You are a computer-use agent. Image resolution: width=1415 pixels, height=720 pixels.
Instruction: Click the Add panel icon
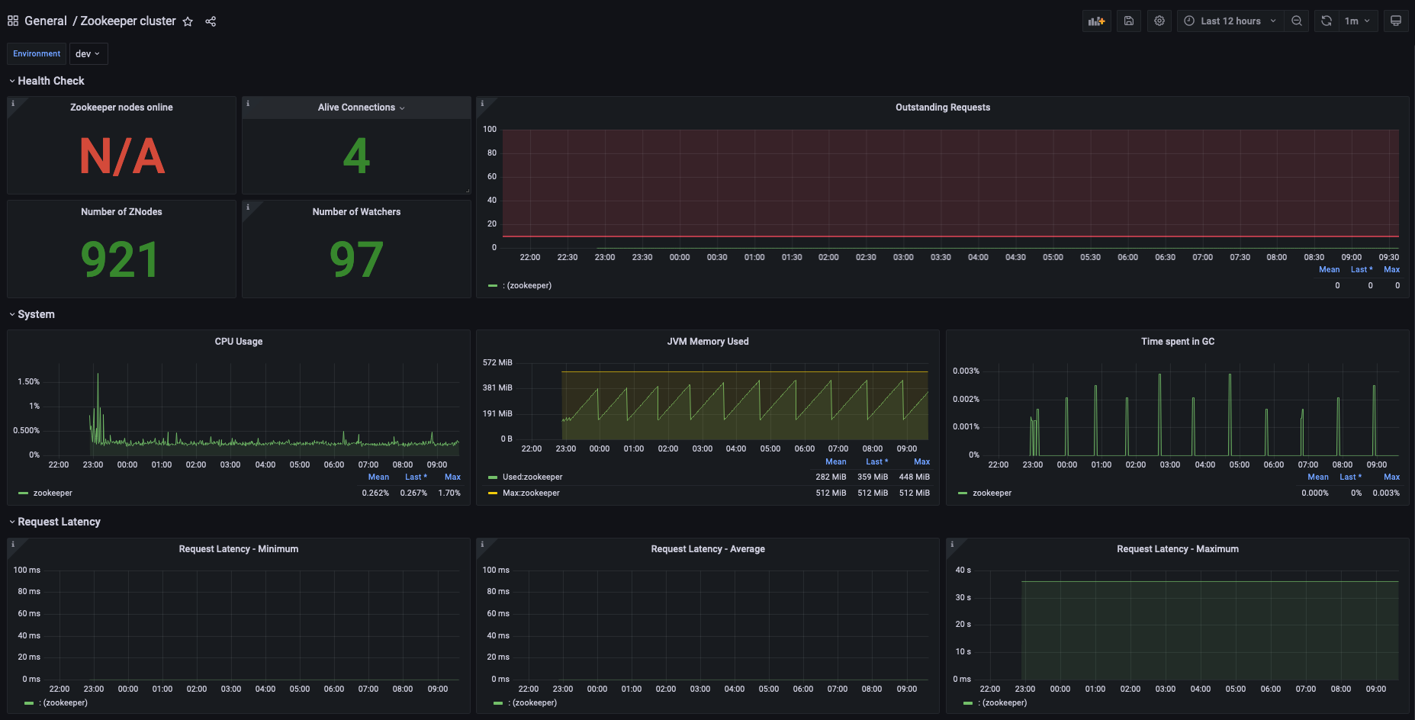(1097, 21)
